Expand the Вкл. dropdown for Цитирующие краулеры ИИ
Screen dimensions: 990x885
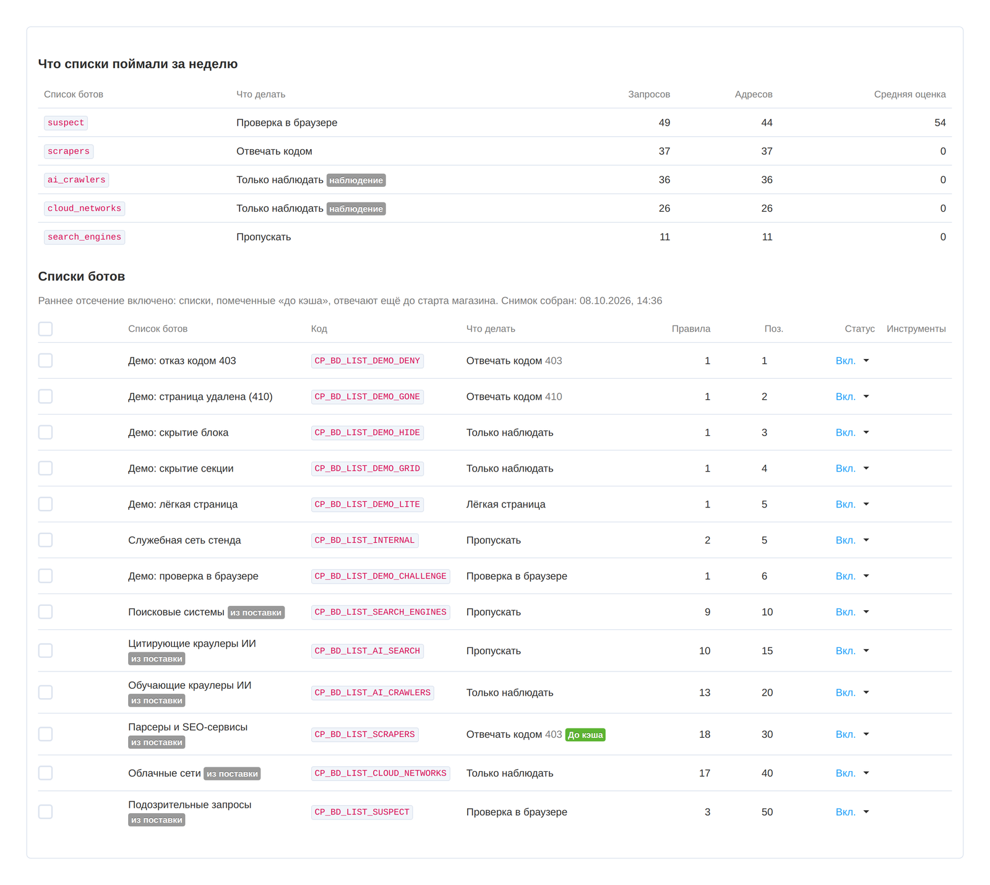coord(853,650)
